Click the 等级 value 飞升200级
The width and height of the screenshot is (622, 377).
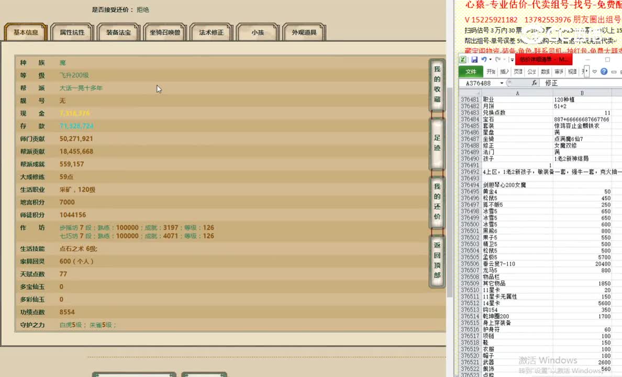pos(74,75)
